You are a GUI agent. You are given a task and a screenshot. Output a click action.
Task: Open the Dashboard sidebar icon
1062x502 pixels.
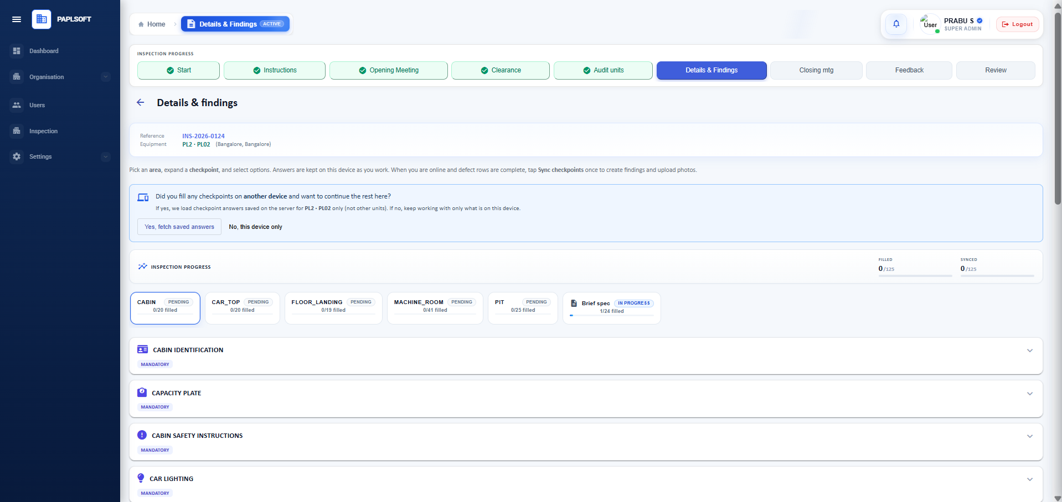(x=17, y=51)
